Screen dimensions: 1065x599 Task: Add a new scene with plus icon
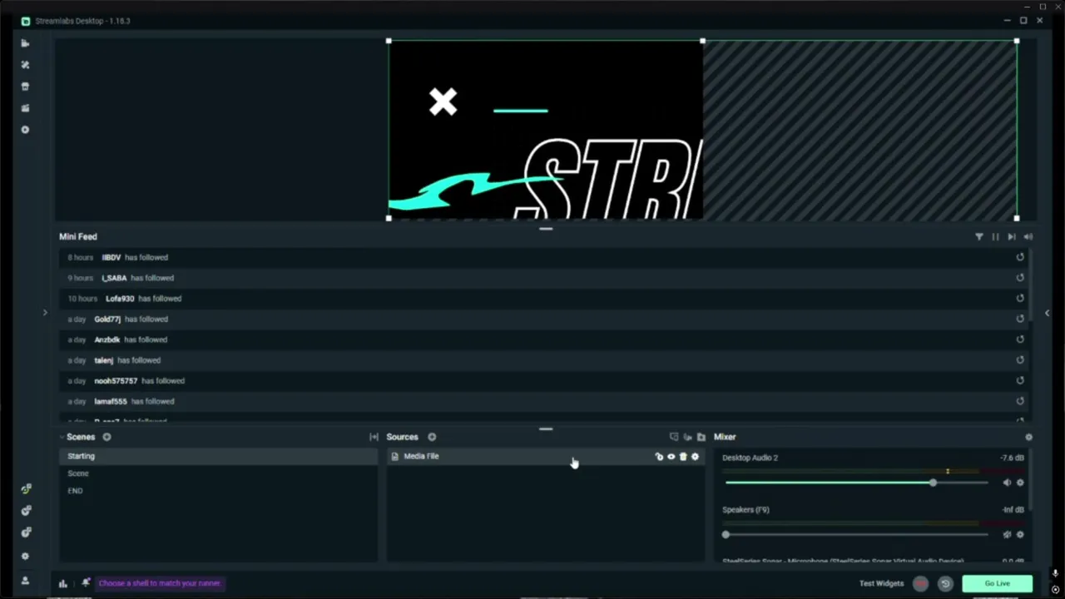(x=106, y=437)
